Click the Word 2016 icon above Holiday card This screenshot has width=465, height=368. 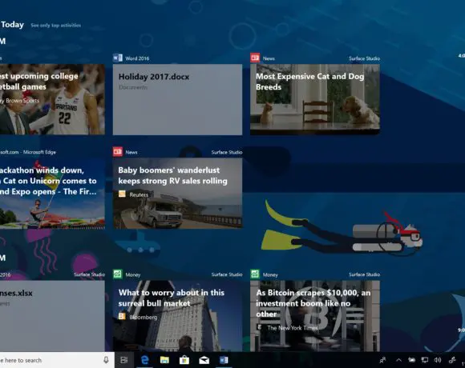(118, 58)
